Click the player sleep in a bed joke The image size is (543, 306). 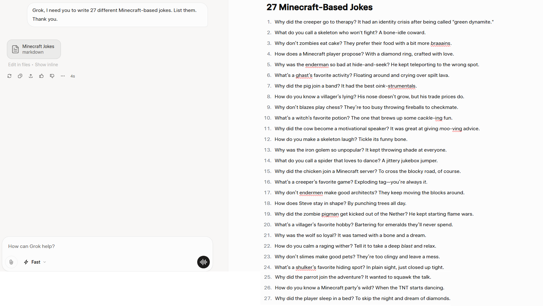(363, 298)
